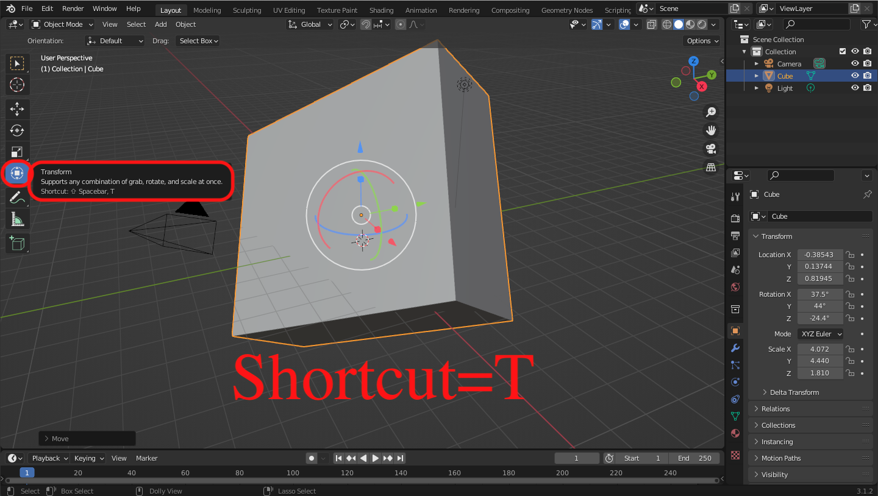
Task: Click the pan hand viewport icon
Action: (710, 130)
